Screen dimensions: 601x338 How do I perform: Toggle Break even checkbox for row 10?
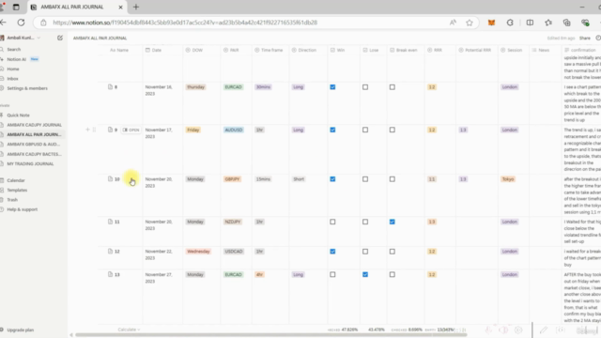[393, 179]
